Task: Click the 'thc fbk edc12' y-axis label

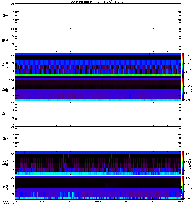Action: coord(5,163)
